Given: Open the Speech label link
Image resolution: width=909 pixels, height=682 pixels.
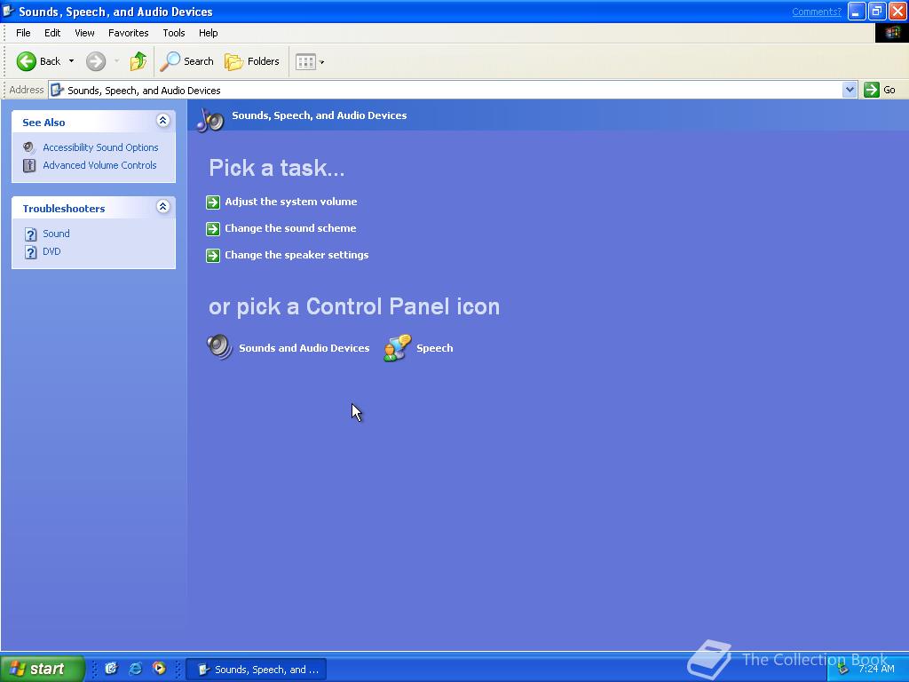Looking at the screenshot, I should (x=435, y=348).
